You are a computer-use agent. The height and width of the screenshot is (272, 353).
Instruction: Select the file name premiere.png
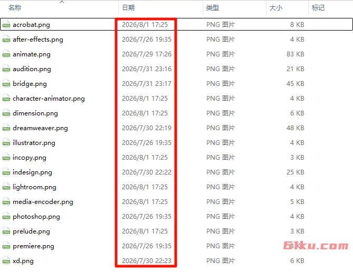(x=33, y=246)
